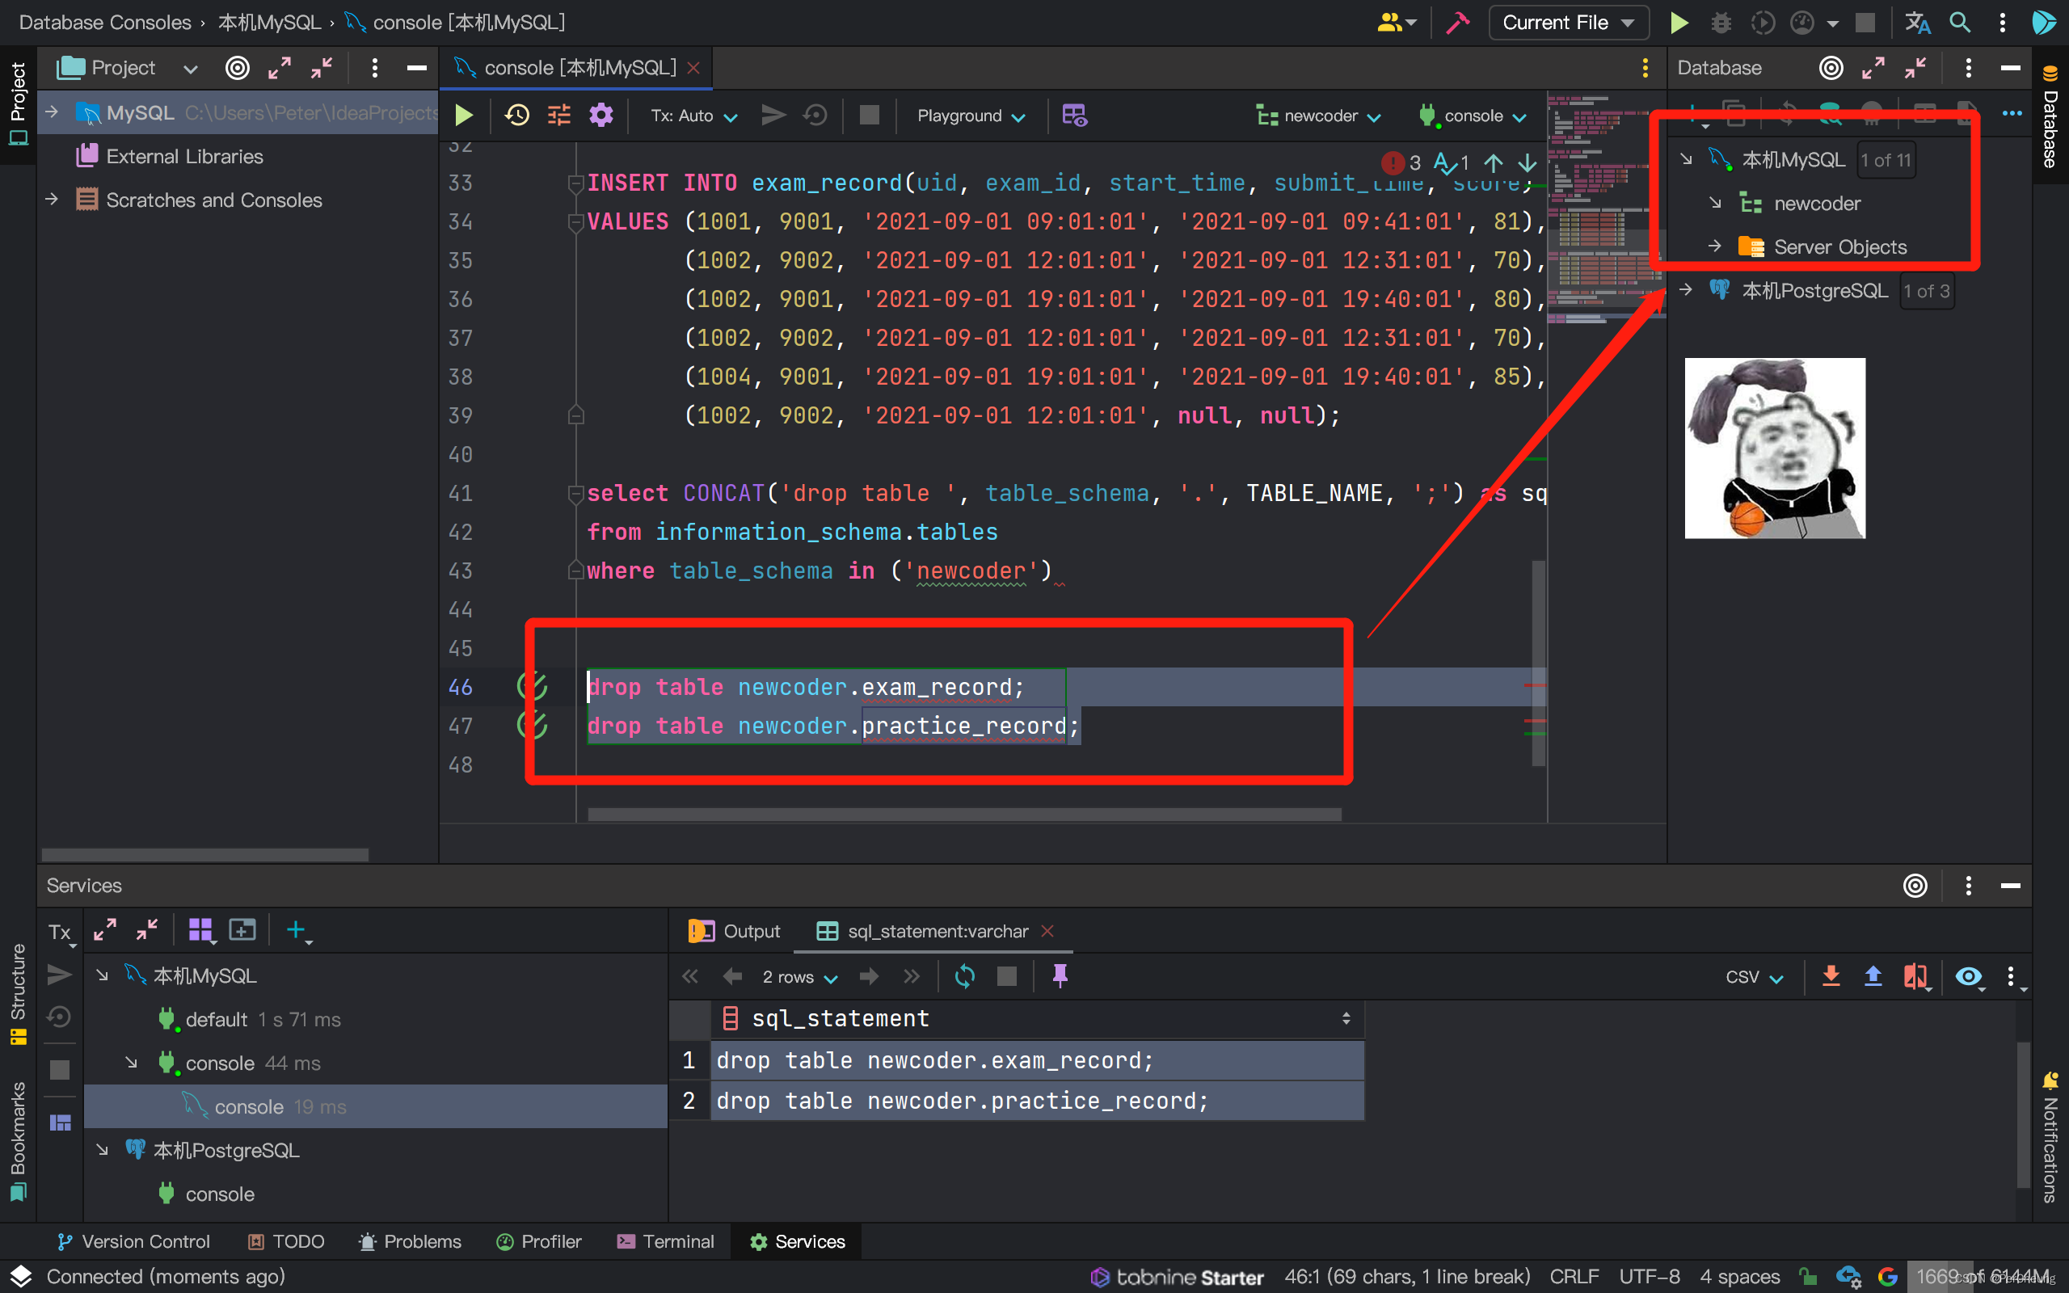This screenshot has width=2069, height=1293.
Task: Click the Playground mode selector
Action: [968, 115]
